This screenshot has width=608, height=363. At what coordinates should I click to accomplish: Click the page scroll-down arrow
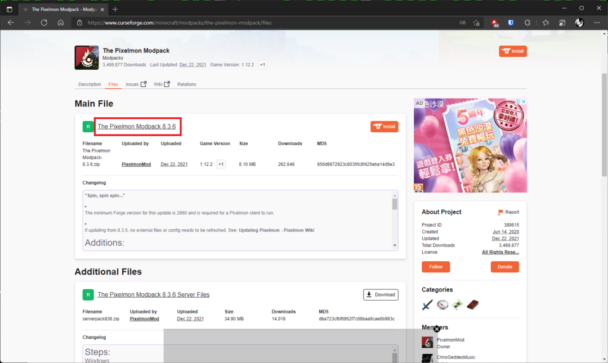pyautogui.click(x=604, y=360)
